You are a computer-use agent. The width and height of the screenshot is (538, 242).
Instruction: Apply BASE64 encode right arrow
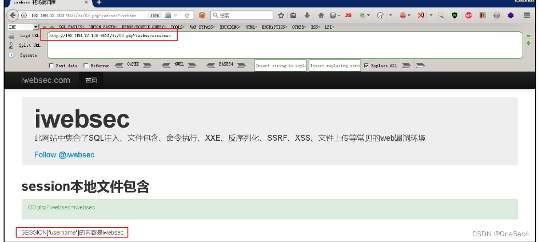(x=241, y=66)
